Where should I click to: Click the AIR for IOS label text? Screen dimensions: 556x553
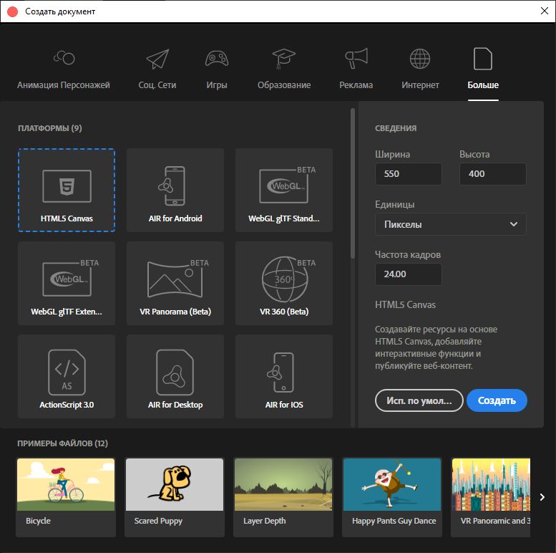[284, 405]
